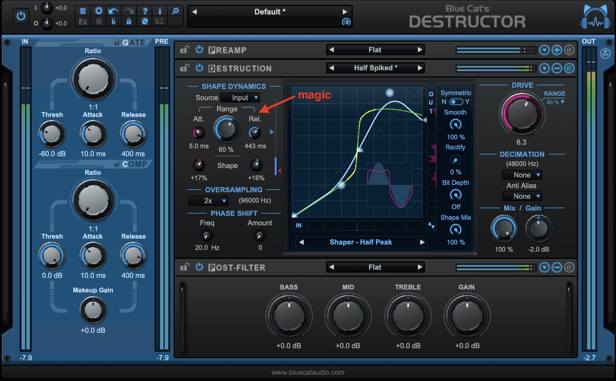616x381 pixels.
Task: Open the Decimation None dropdown
Action: point(522,175)
